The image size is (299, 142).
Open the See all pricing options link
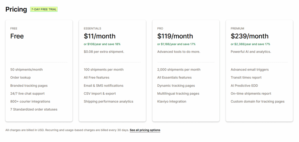click(145, 130)
